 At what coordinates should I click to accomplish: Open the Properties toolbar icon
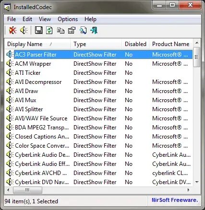coord(72,30)
